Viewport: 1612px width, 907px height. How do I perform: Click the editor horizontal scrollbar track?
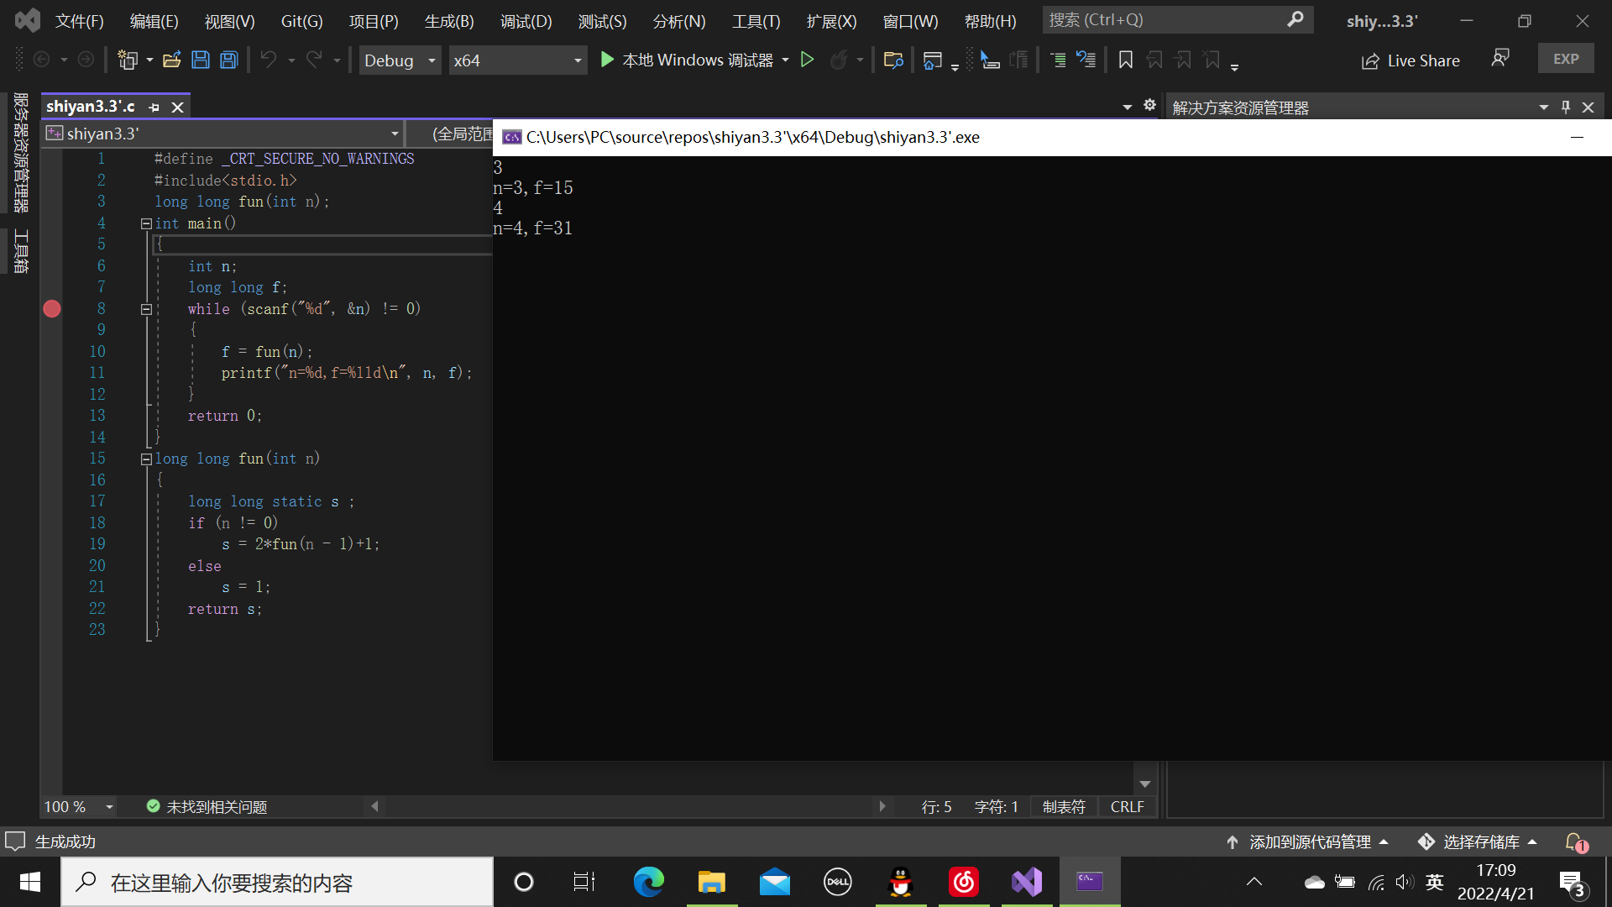[x=630, y=806]
